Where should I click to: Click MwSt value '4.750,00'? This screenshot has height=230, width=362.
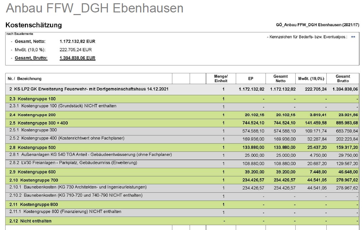click(x=318, y=155)
